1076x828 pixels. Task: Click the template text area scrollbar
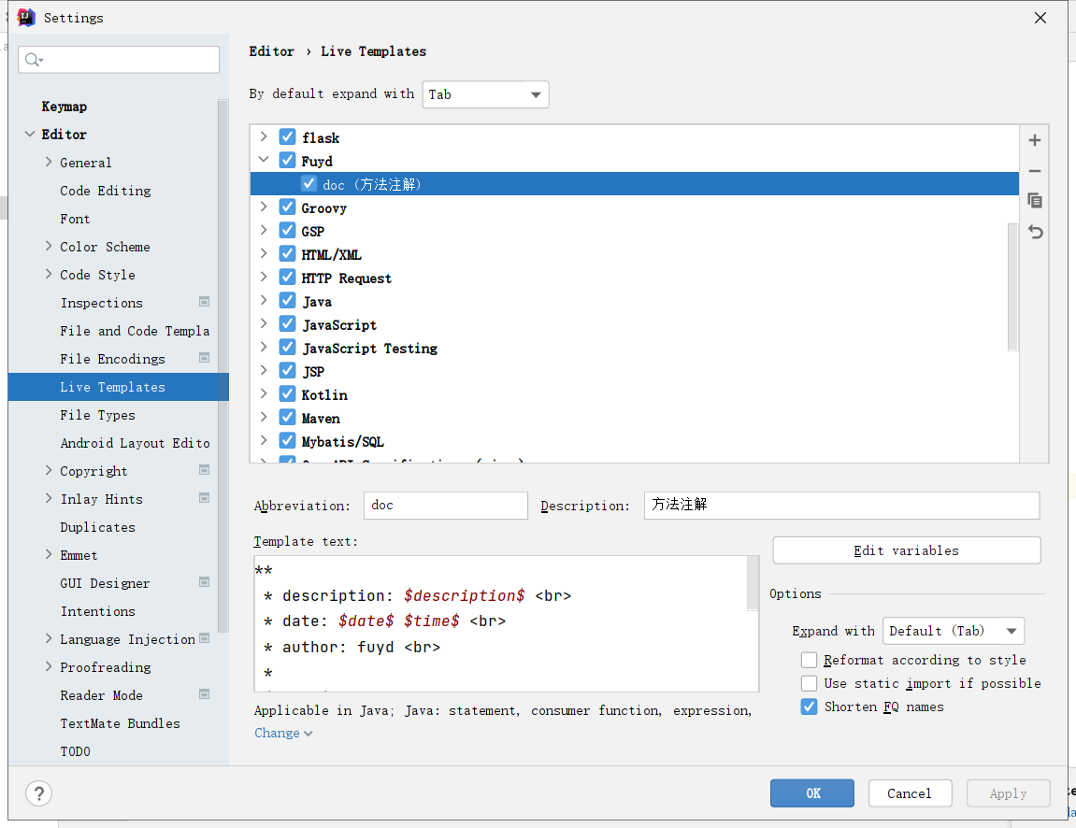coord(753,583)
